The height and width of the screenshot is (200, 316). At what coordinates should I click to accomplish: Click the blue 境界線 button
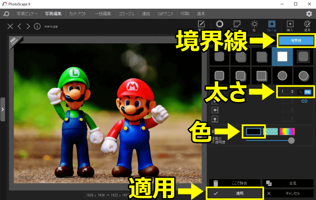tap(296, 41)
